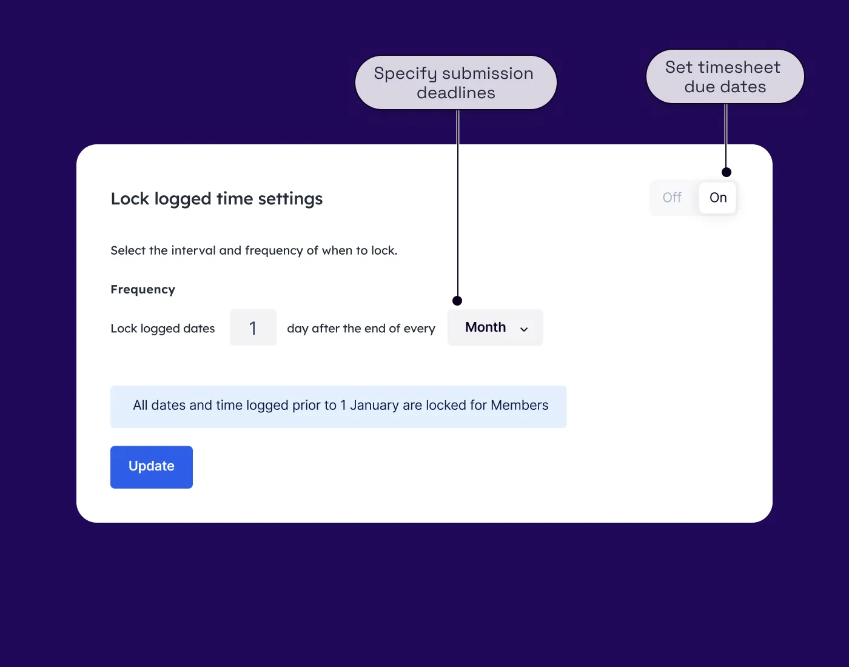Expand the Month frequency dropdown

(495, 327)
